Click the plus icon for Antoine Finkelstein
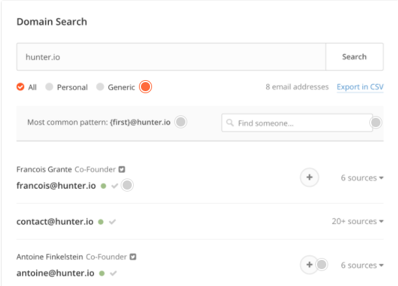The image size is (398, 286). point(309,265)
